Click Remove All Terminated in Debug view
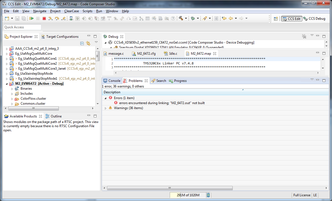 pyautogui.click(x=304, y=36)
